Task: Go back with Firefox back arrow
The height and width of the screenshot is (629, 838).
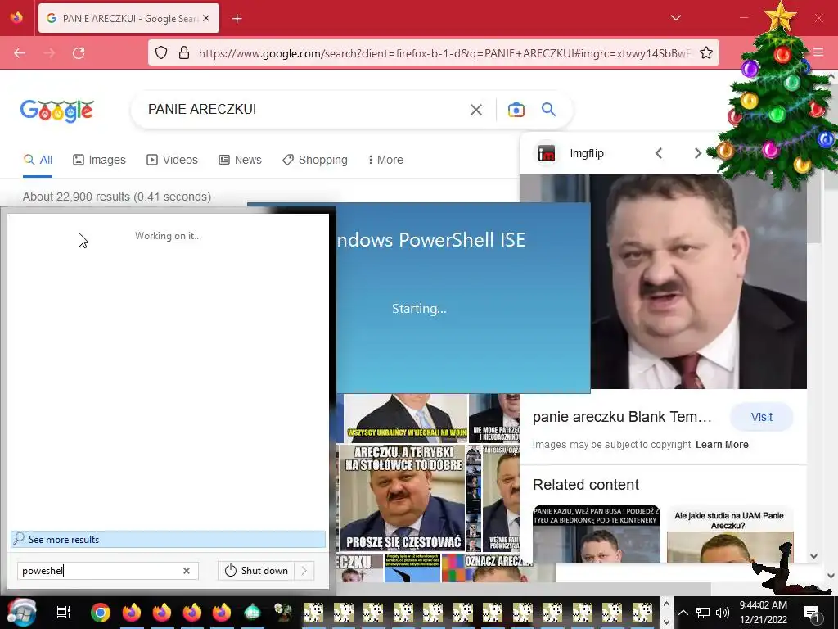Action: point(20,53)
